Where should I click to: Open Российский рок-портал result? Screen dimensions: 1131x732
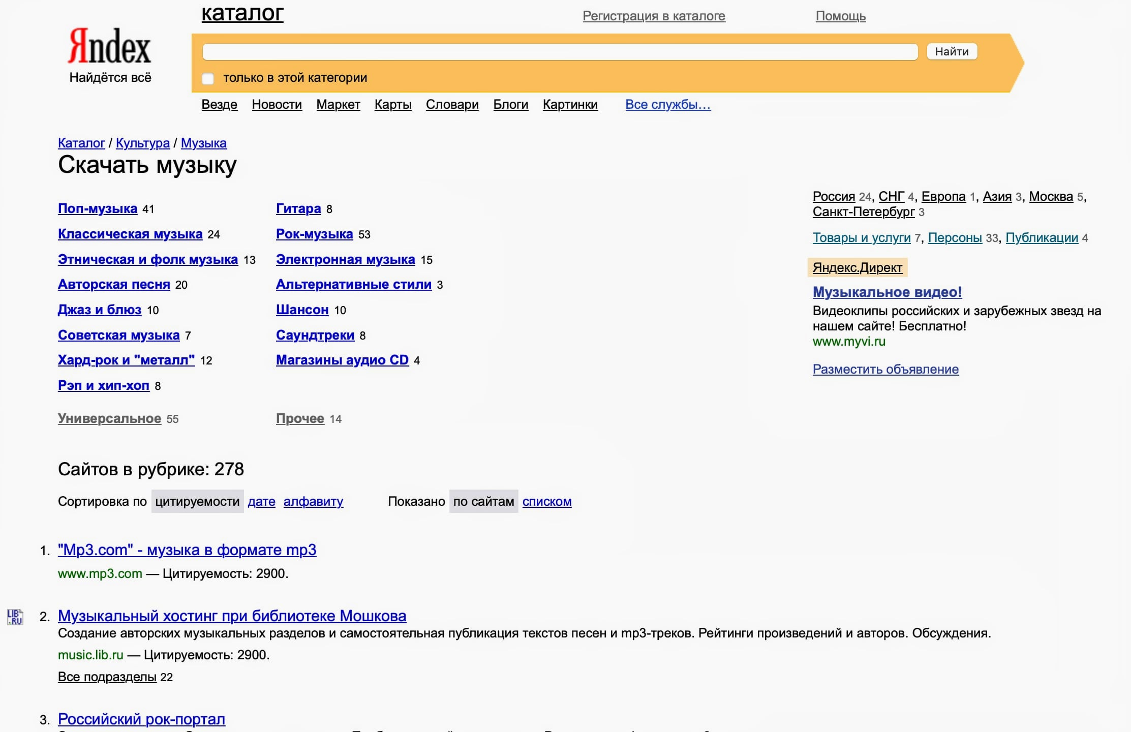pos(142,719)
